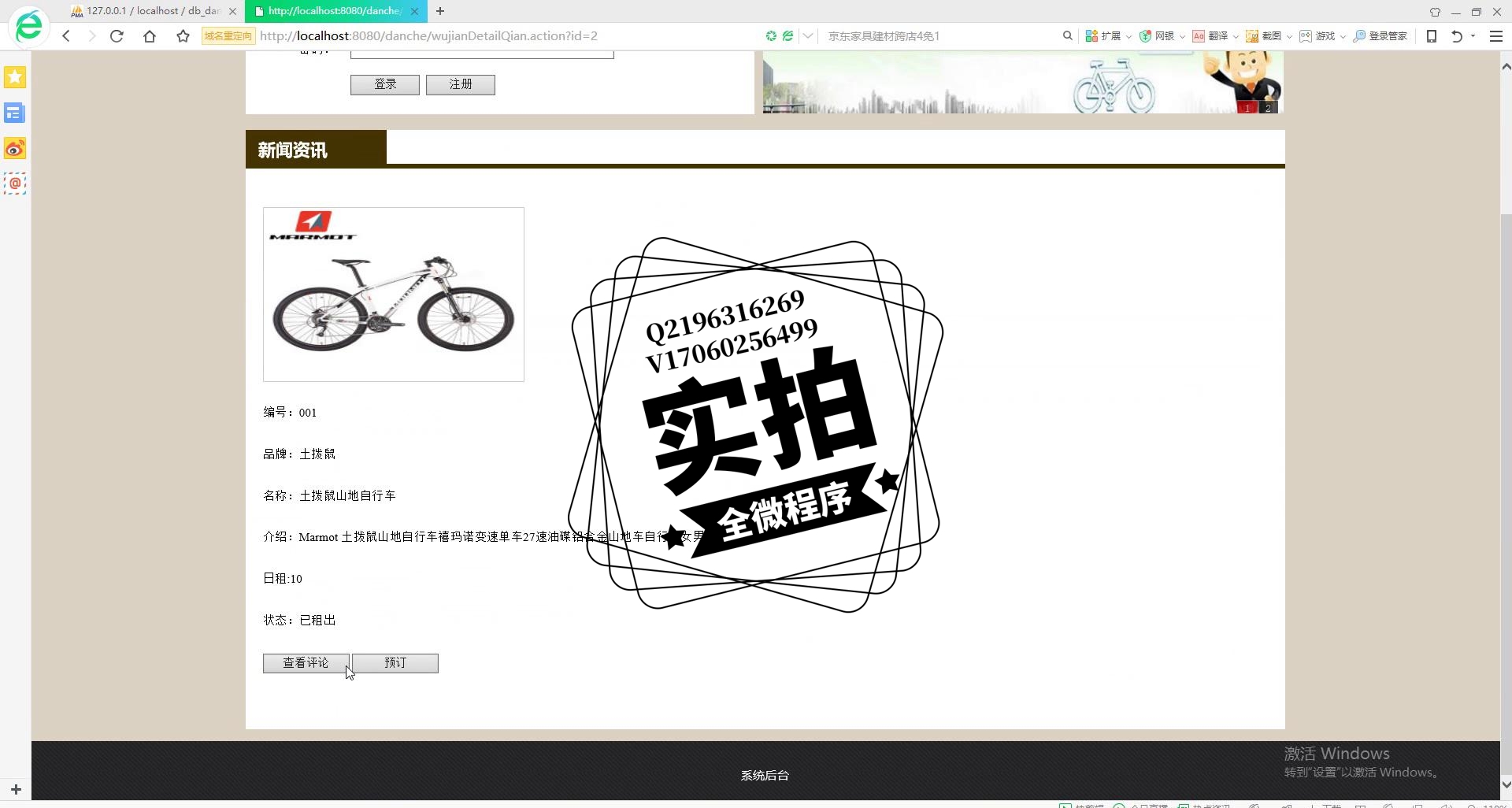Click the Marmot bicycle product image
The image size is (1512, 808).
point(394,295)
